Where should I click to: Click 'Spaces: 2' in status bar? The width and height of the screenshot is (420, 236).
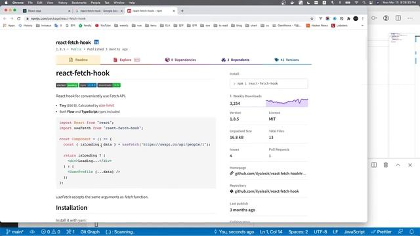pos(298,231)
